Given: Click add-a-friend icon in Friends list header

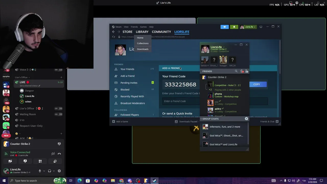Looking at the screenshot, I should (247, 71).
